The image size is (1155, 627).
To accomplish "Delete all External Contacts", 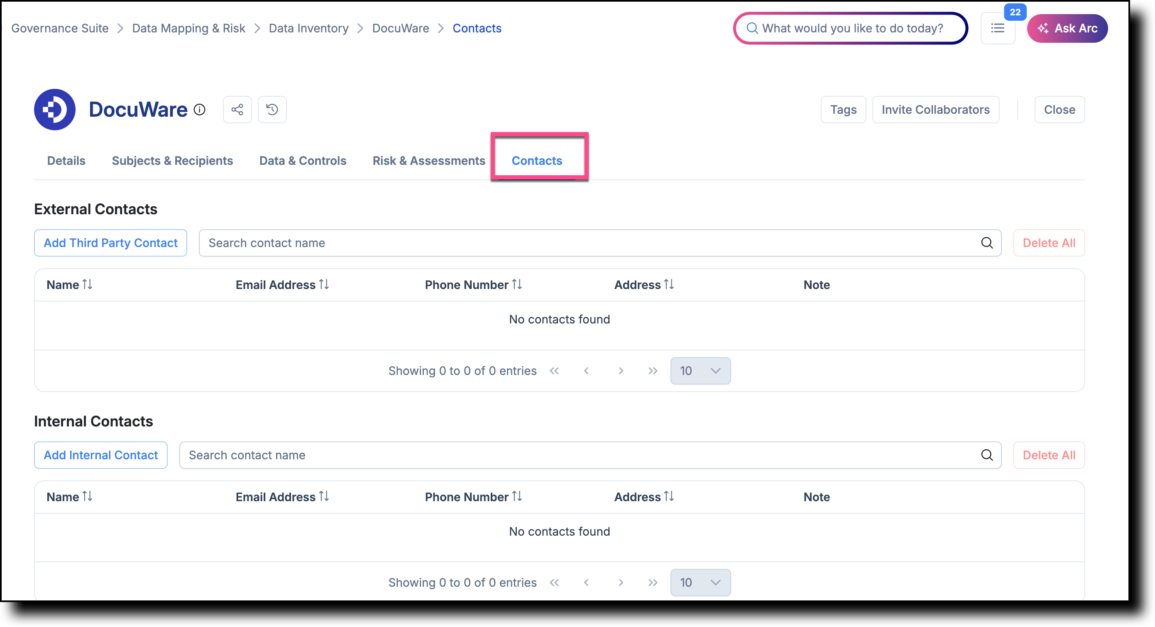I will coord(1049,243).
